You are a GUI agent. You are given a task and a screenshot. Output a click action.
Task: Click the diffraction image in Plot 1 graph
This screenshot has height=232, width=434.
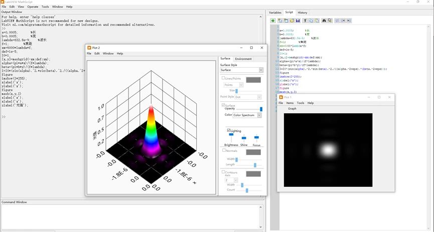pos(328,150)
